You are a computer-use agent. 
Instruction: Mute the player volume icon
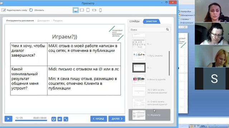(x=60, y=119)
